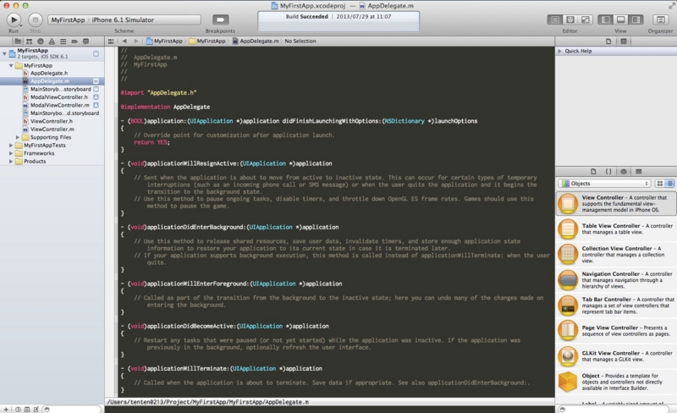
Task: Show the Search navigator
Action: (40, 41)
